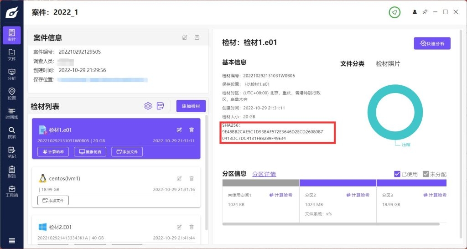Open the 位置 location sidebar icon
Image resolution: width=467 pixels, height=249 pixels.
[12, 93]
